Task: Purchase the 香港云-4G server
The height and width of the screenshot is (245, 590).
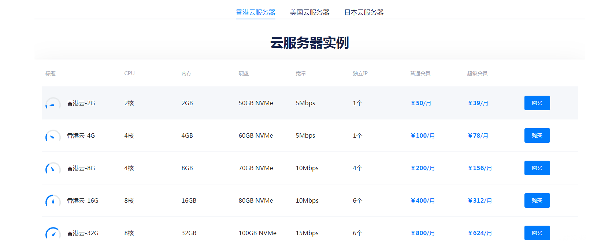Action: coord(537,135)
